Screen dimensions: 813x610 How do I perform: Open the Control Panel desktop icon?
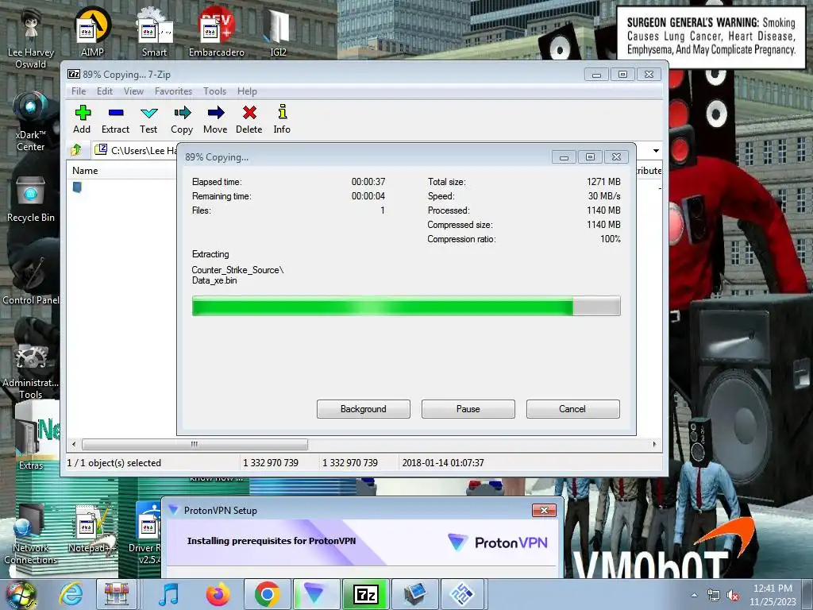[x=31, y=280]
